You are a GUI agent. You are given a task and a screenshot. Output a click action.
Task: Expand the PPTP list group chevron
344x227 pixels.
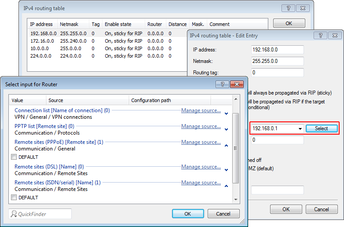pyautogui.click(x=226, y=130)
